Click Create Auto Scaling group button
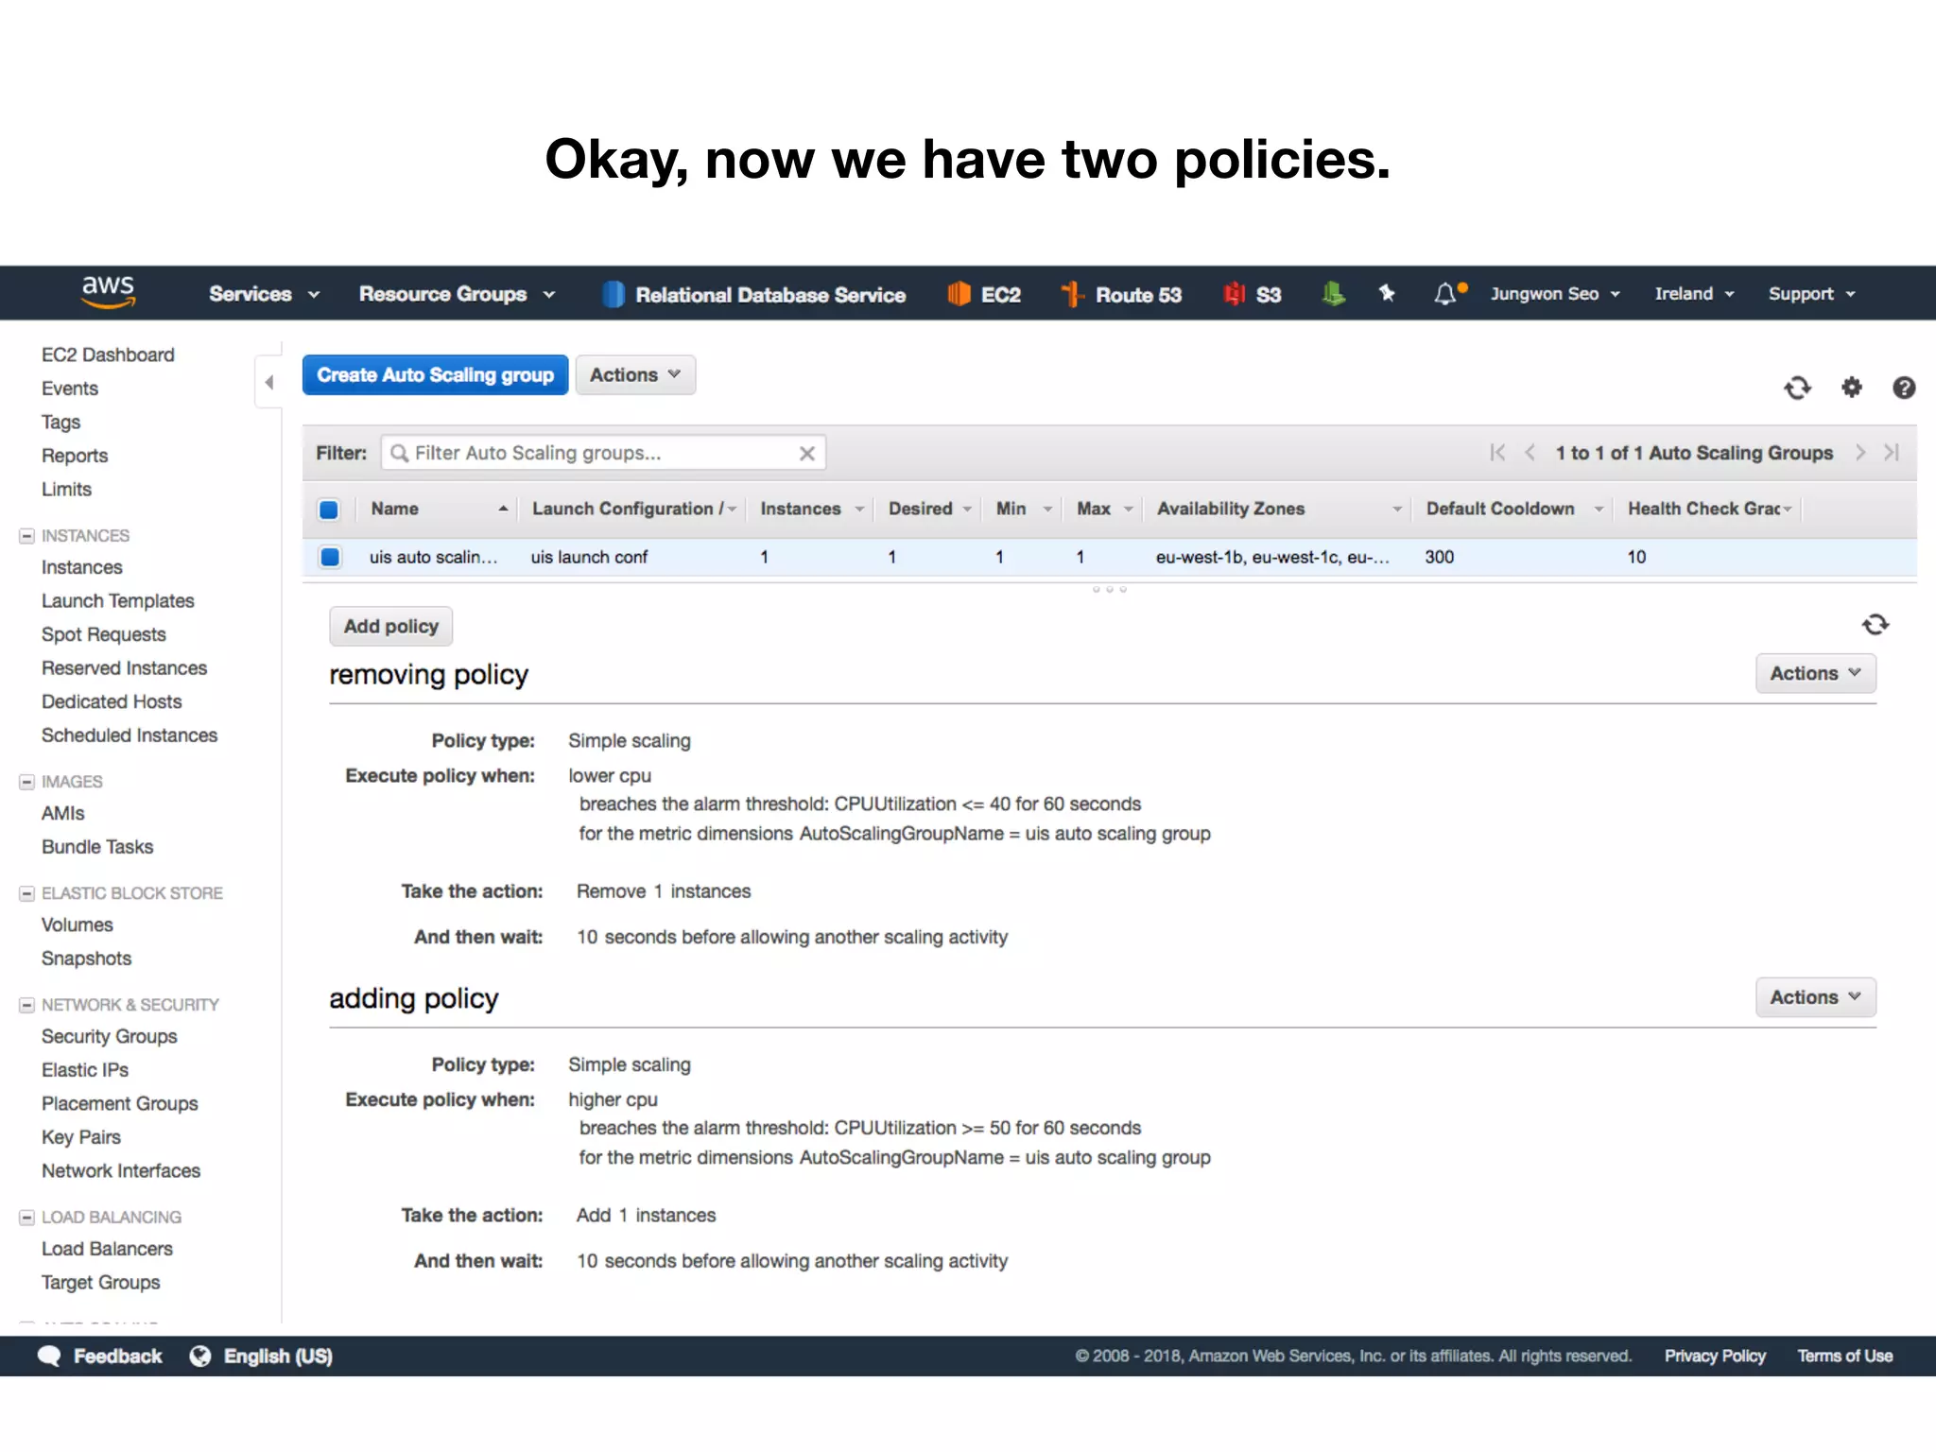The image size is (1936, 1452). 435,375
